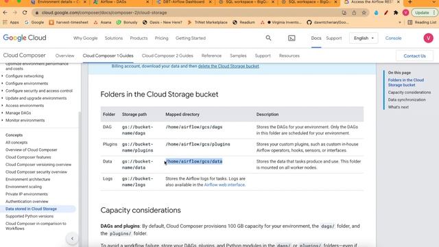
Task: Go back to the previous page
Action: click(x=5, y=12)
